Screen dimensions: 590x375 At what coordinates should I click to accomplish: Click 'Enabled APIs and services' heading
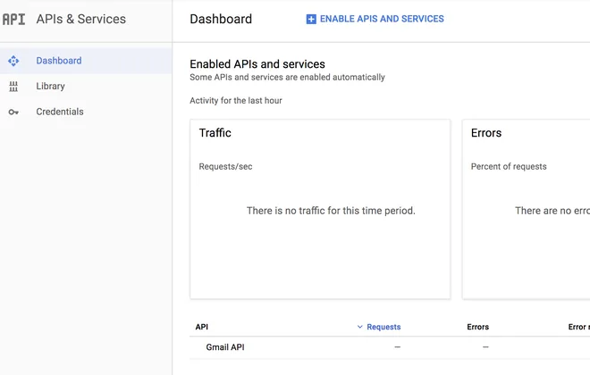click(257, 64)
